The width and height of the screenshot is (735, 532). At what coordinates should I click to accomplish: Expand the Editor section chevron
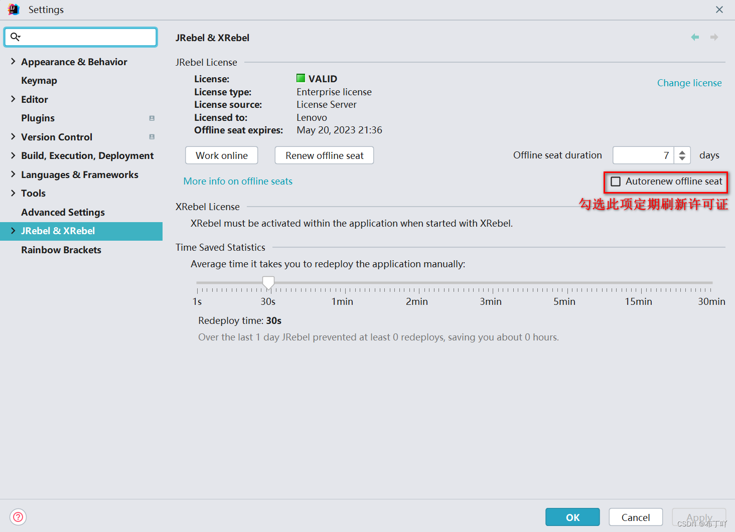click(13, 99)
